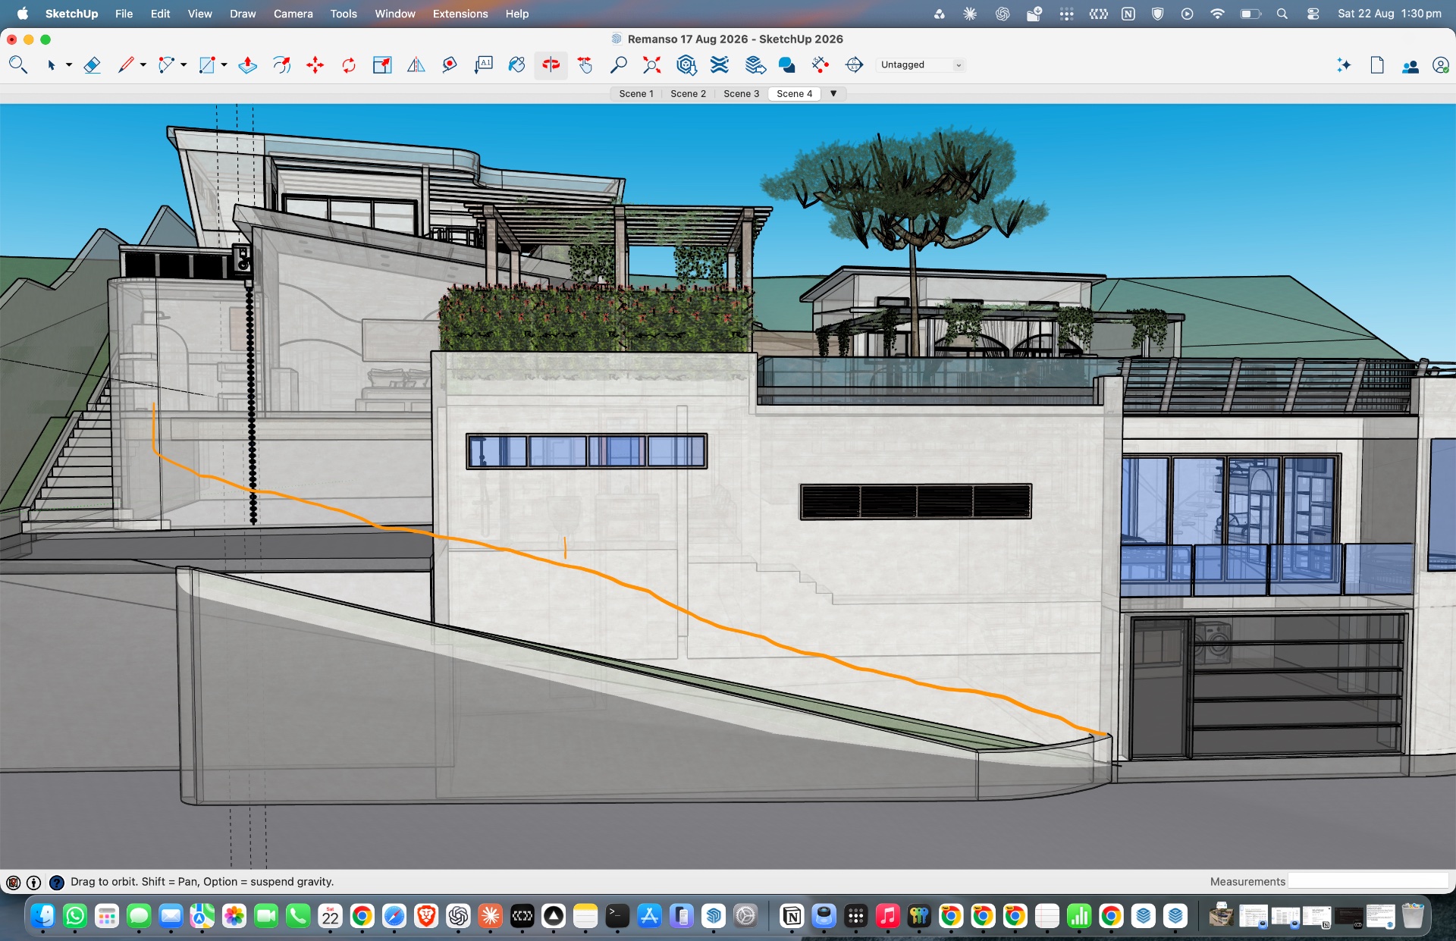The width and height of the screenshot is (1456, 941).
Task: Select the Rotate tool
Action: pyautogui.click(x=349, y=65)
